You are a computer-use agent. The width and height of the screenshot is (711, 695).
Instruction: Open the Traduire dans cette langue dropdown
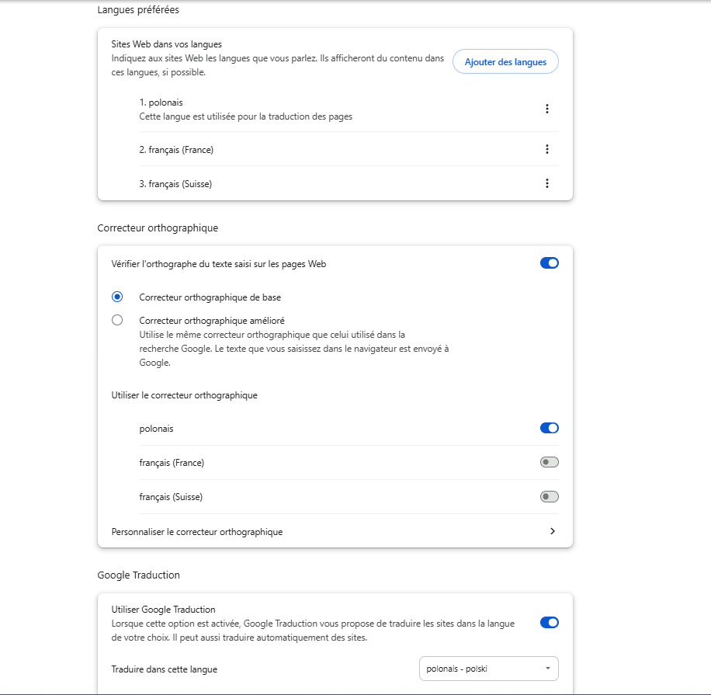pos(487,669)
